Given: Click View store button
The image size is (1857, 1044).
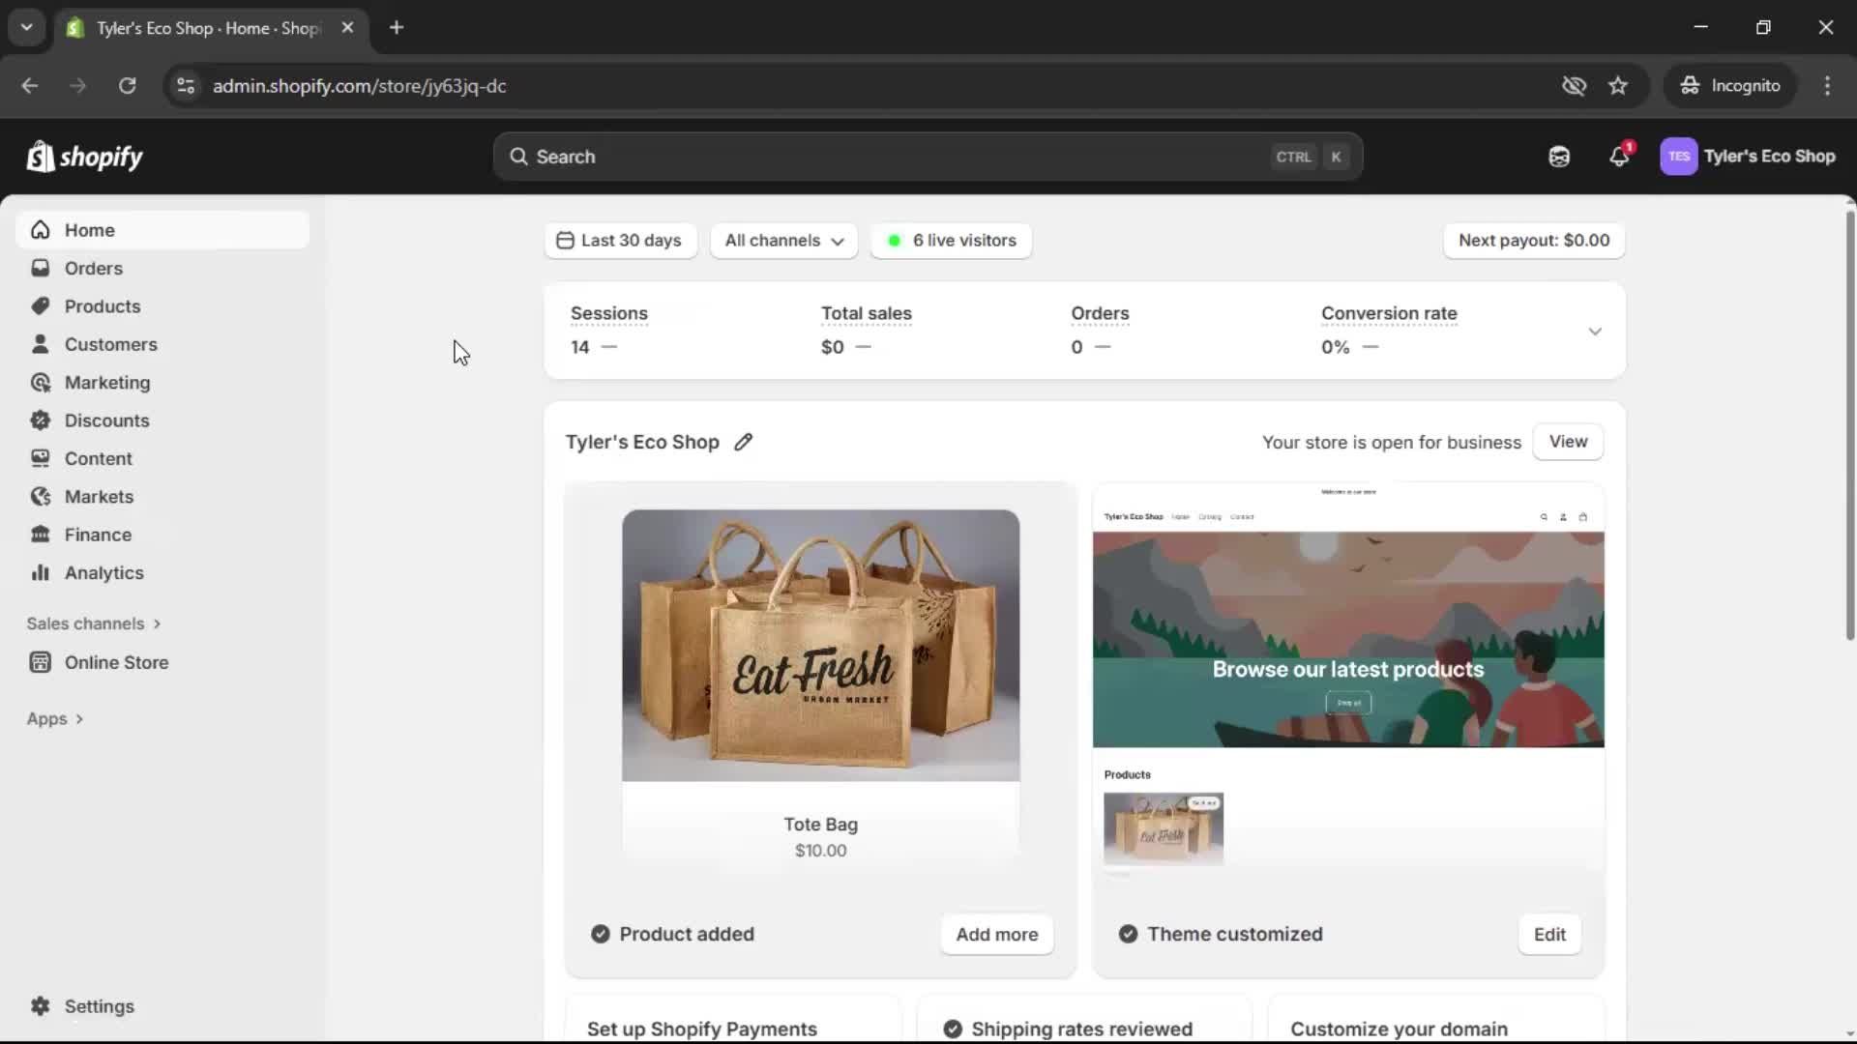Looking at the screenshot, I should coord(1568,442).
